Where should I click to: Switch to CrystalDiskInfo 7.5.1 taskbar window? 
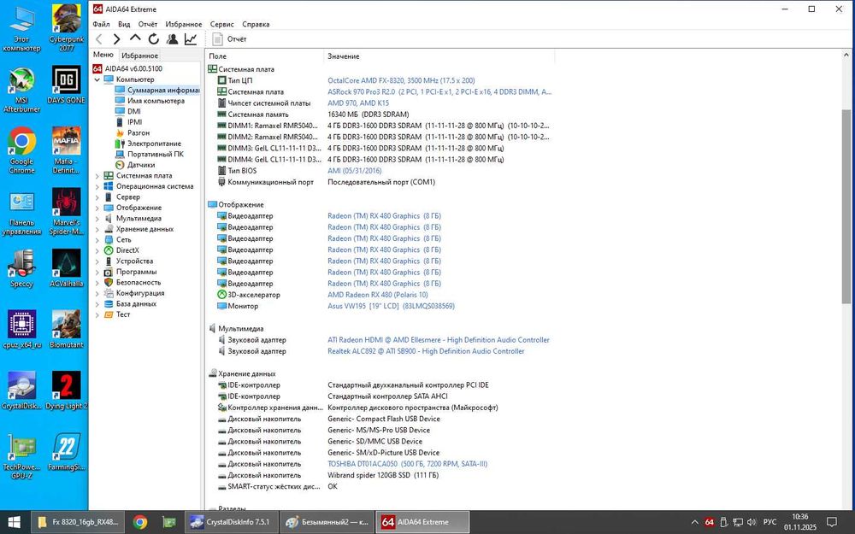231,522
